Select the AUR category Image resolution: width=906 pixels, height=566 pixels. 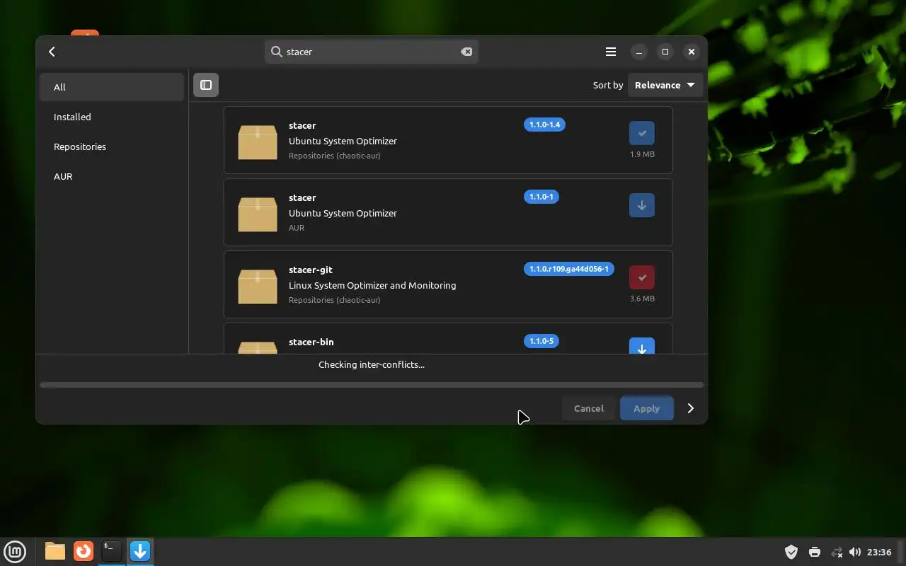112,176
